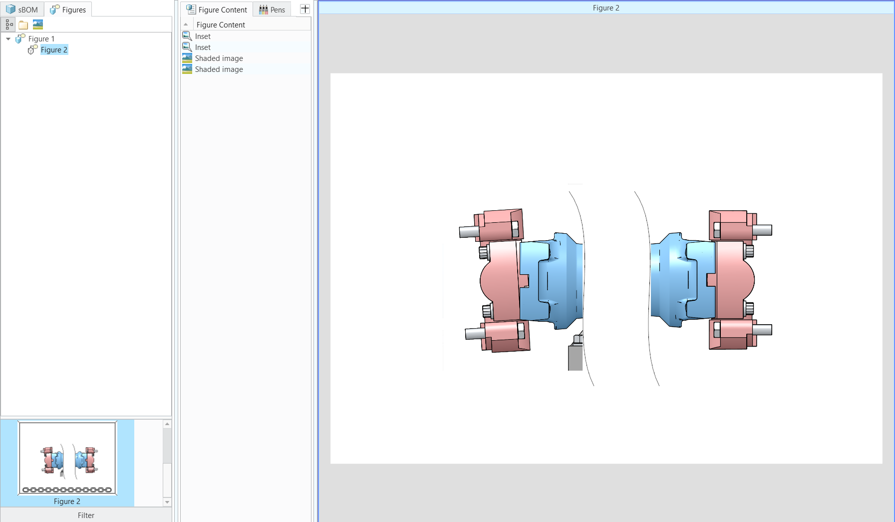Click the sBOM cube icon
The width and height of the screenshot is (895, 522).
[x=11, y=8]
